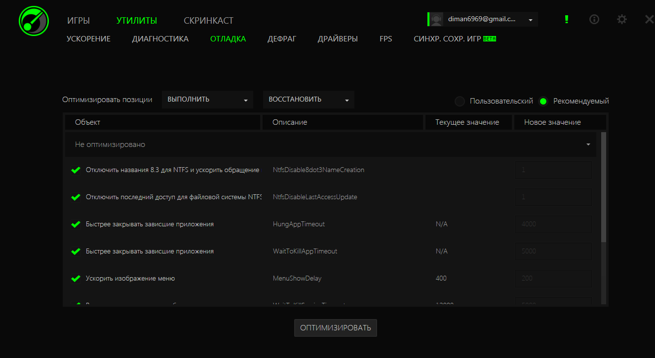The height and width of the screenshot is (358, 655).
Task: Open the diman6969 account dropdown
Action: coord(484,19)
